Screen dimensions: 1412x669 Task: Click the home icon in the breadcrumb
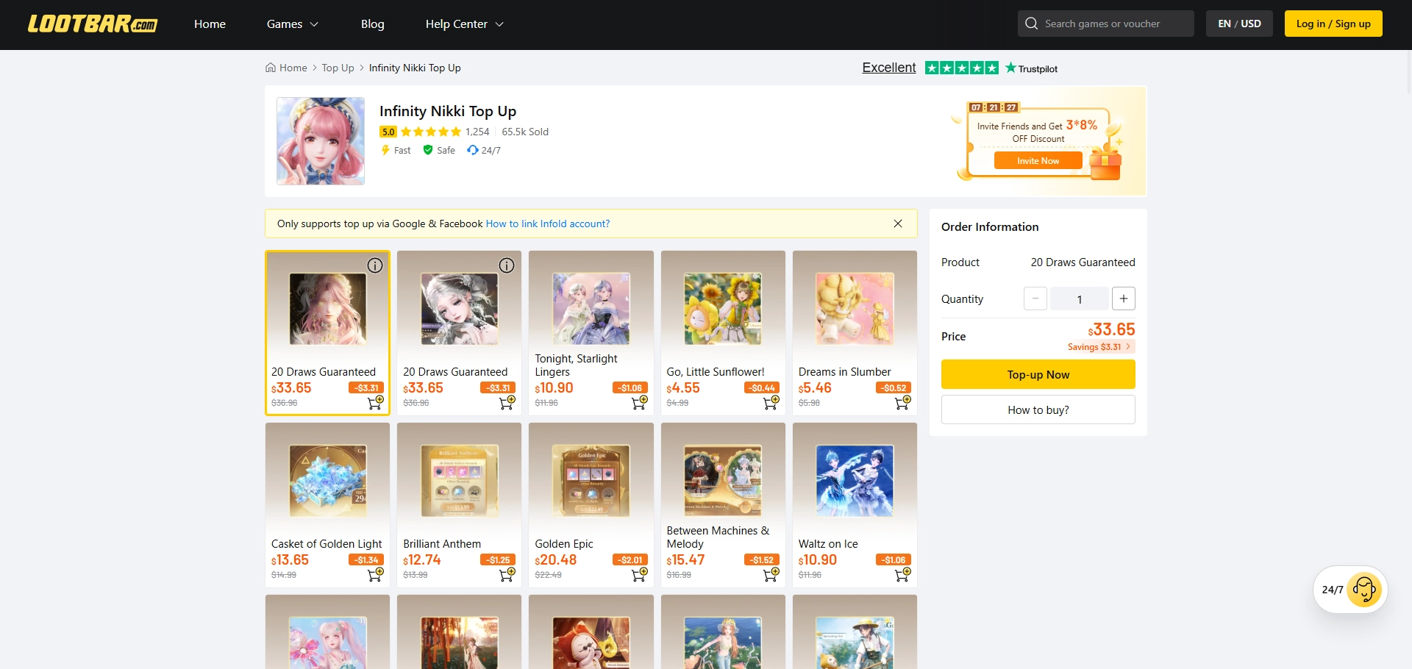tap(271, 68)
